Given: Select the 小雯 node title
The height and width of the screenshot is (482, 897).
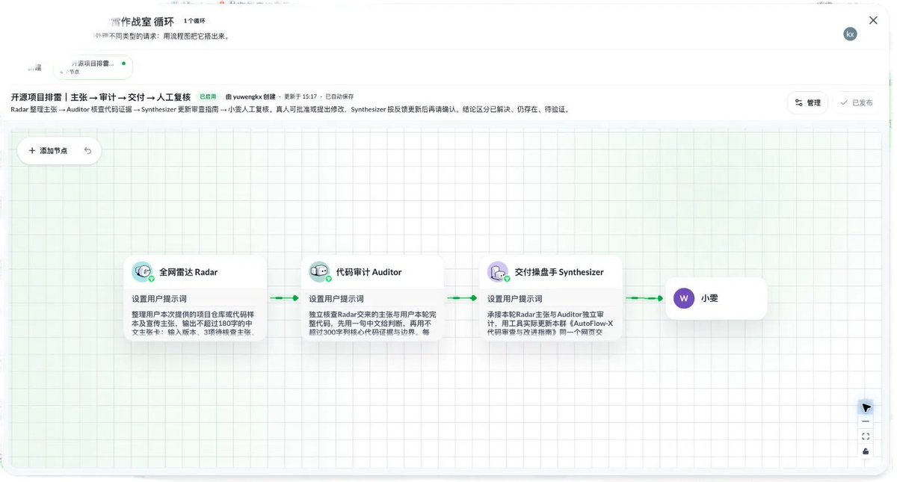Looking at the screenshot, I should point(709,298).
